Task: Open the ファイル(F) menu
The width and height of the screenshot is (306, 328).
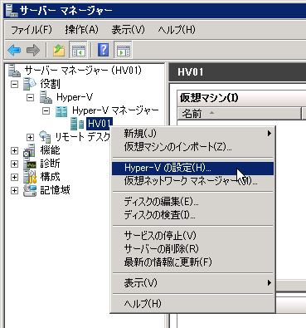Action: [x=32, y=30]
